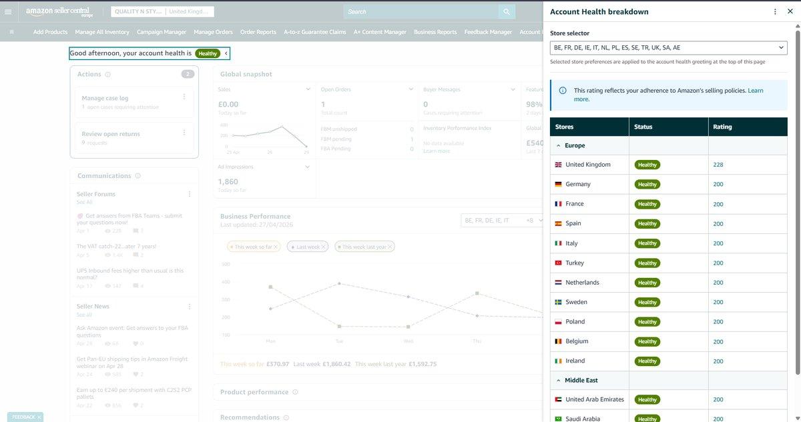This screenshot has height=422, width=801.
Task: Close the Account Health breakdown panel
Action: pos(790,11)
